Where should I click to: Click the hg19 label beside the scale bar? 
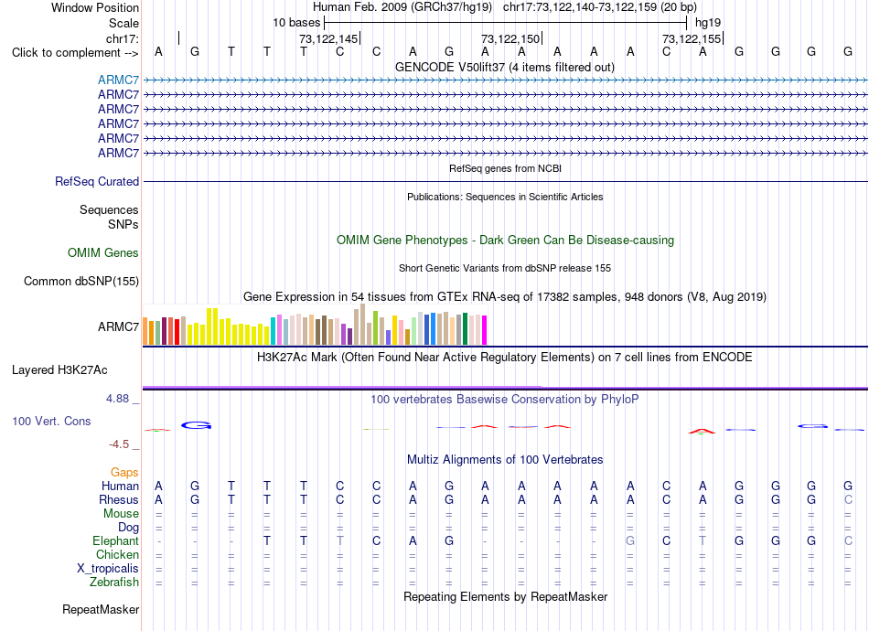point(708,23)
